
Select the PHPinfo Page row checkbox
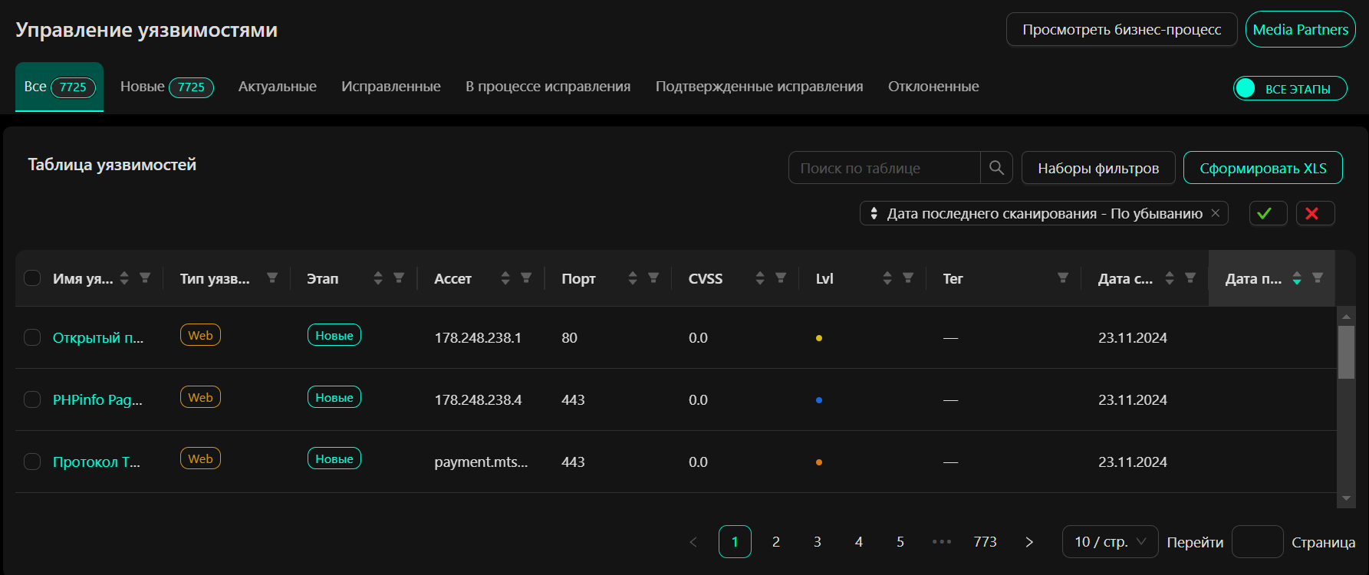click(x=32, y=399)
